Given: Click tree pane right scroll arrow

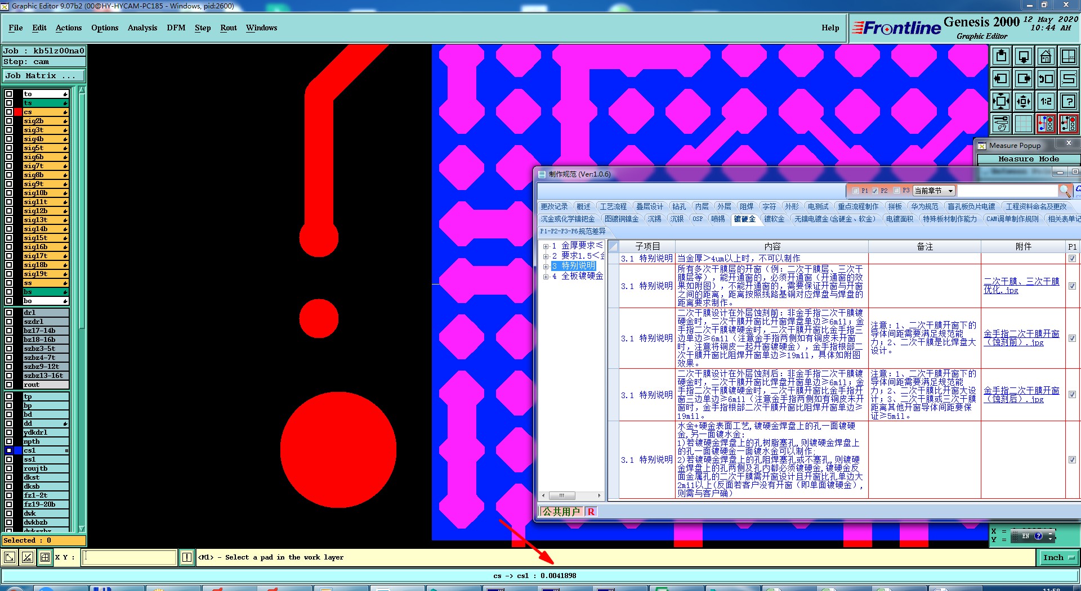Looking at the screenshot, I should pos(599,495).
